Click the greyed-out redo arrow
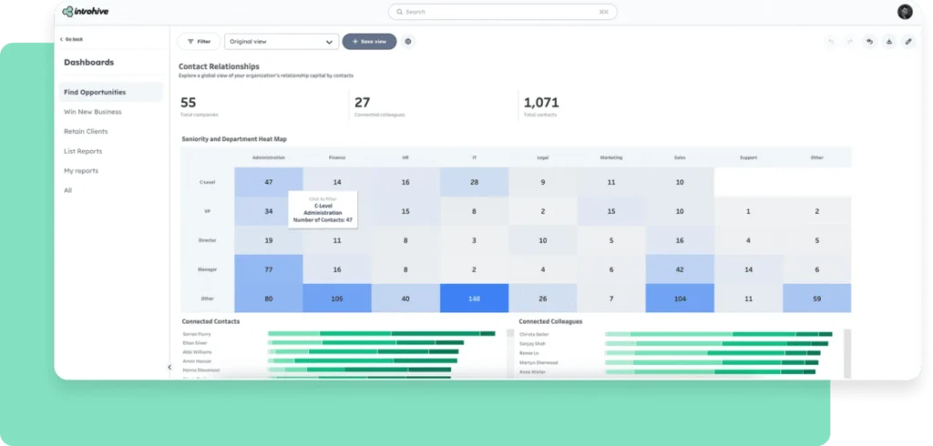This screenshot has height=446, width=933. pos(850,42)
